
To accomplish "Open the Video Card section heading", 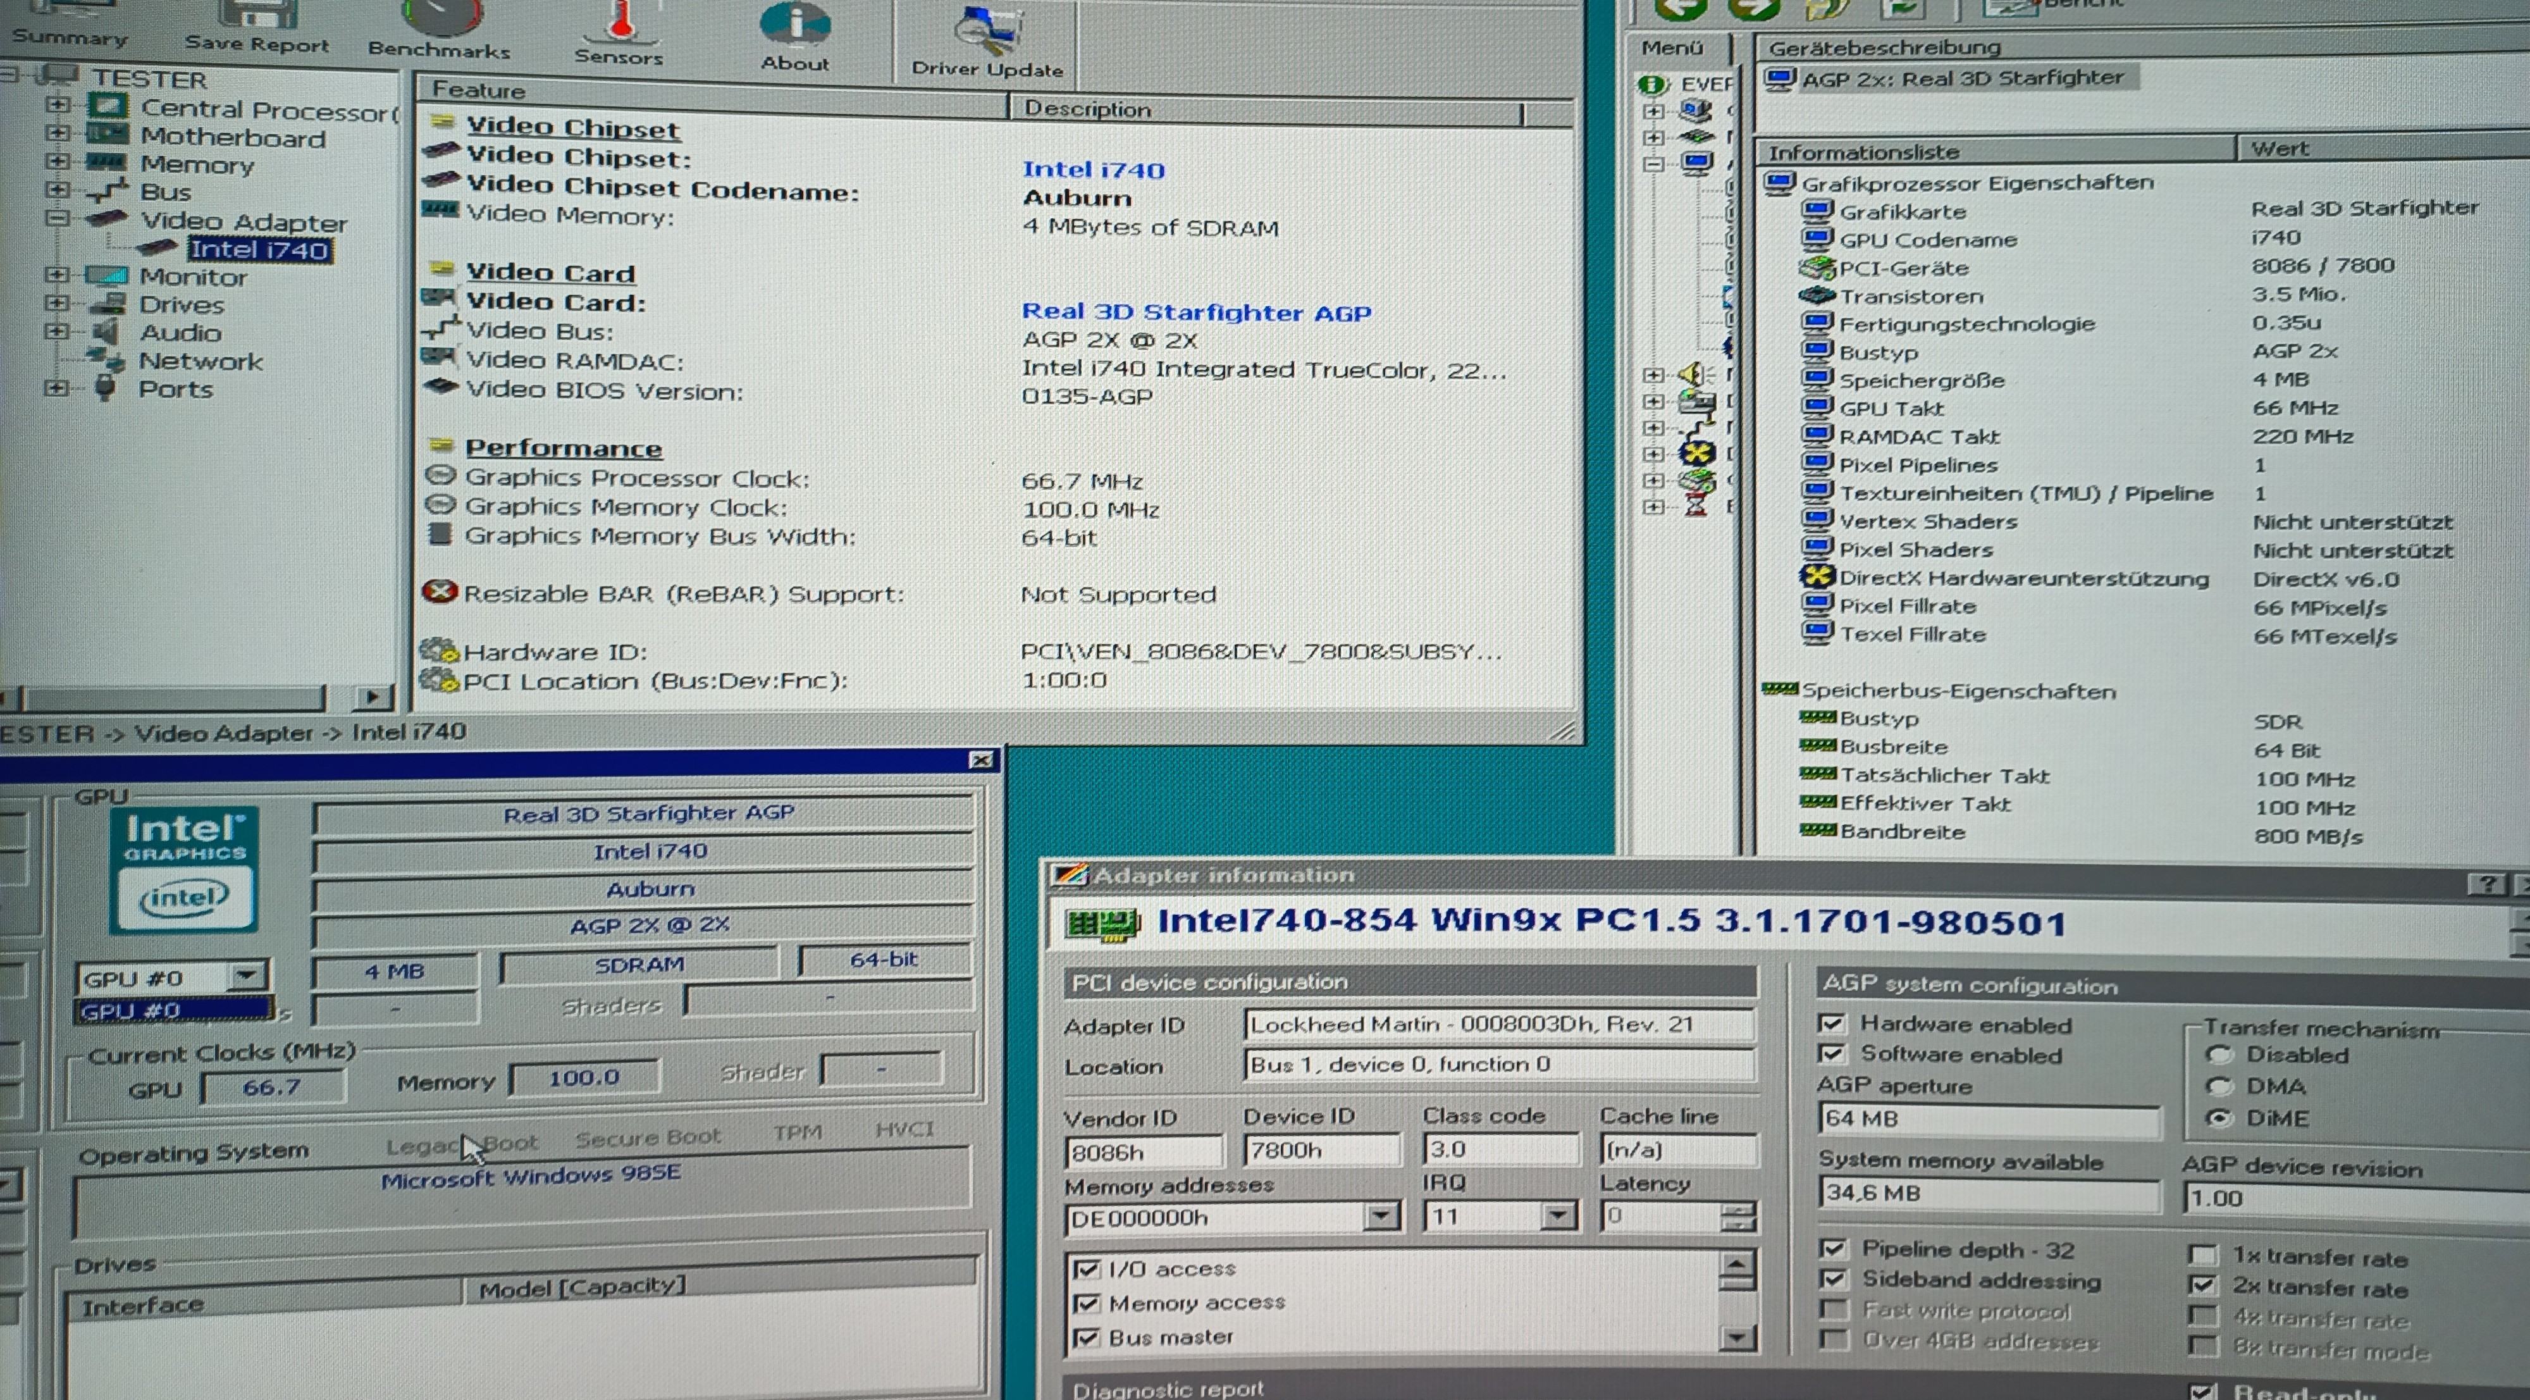I will pos(550,272).
